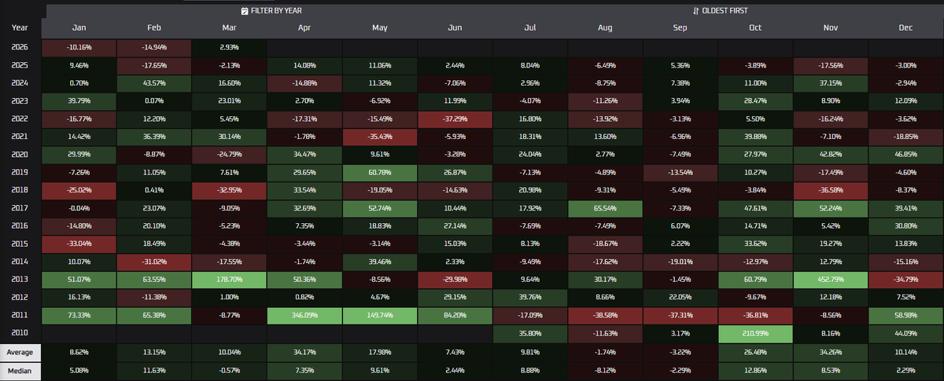Select the Sep column header

point(680,27)
